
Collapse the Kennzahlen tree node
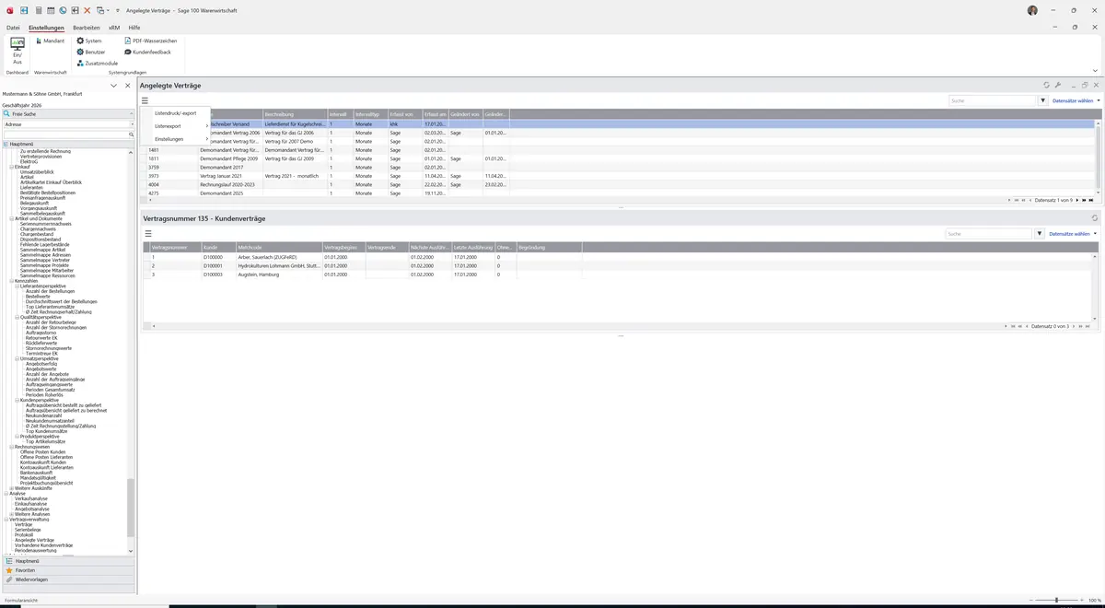coord(12,281)
